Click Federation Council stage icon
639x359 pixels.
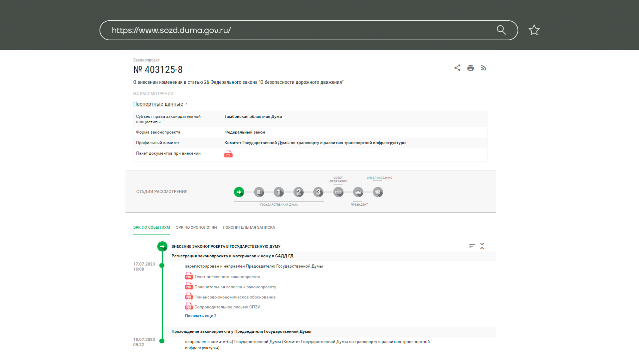tap(338, 192)
